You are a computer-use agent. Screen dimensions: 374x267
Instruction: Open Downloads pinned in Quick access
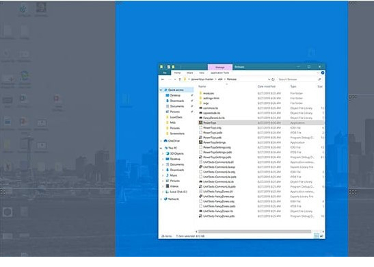coord(175,101)
